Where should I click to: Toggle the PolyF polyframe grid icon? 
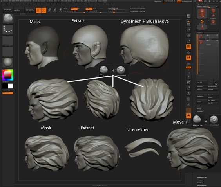click(188, 99)
